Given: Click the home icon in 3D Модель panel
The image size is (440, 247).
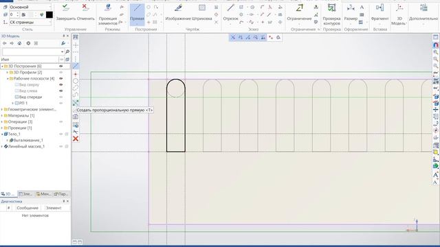Looking at the screenshot, I should click(19, 43).
